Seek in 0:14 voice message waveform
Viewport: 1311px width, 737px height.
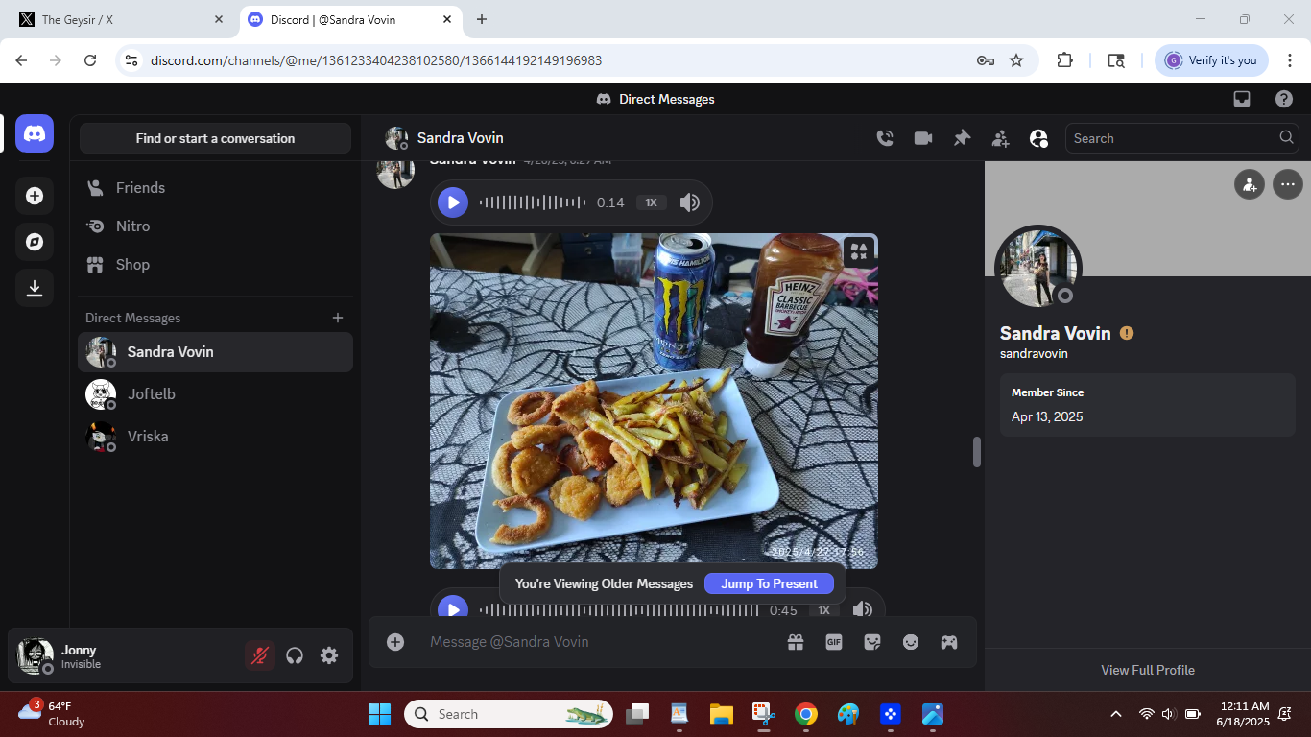[x=533, y=202]
